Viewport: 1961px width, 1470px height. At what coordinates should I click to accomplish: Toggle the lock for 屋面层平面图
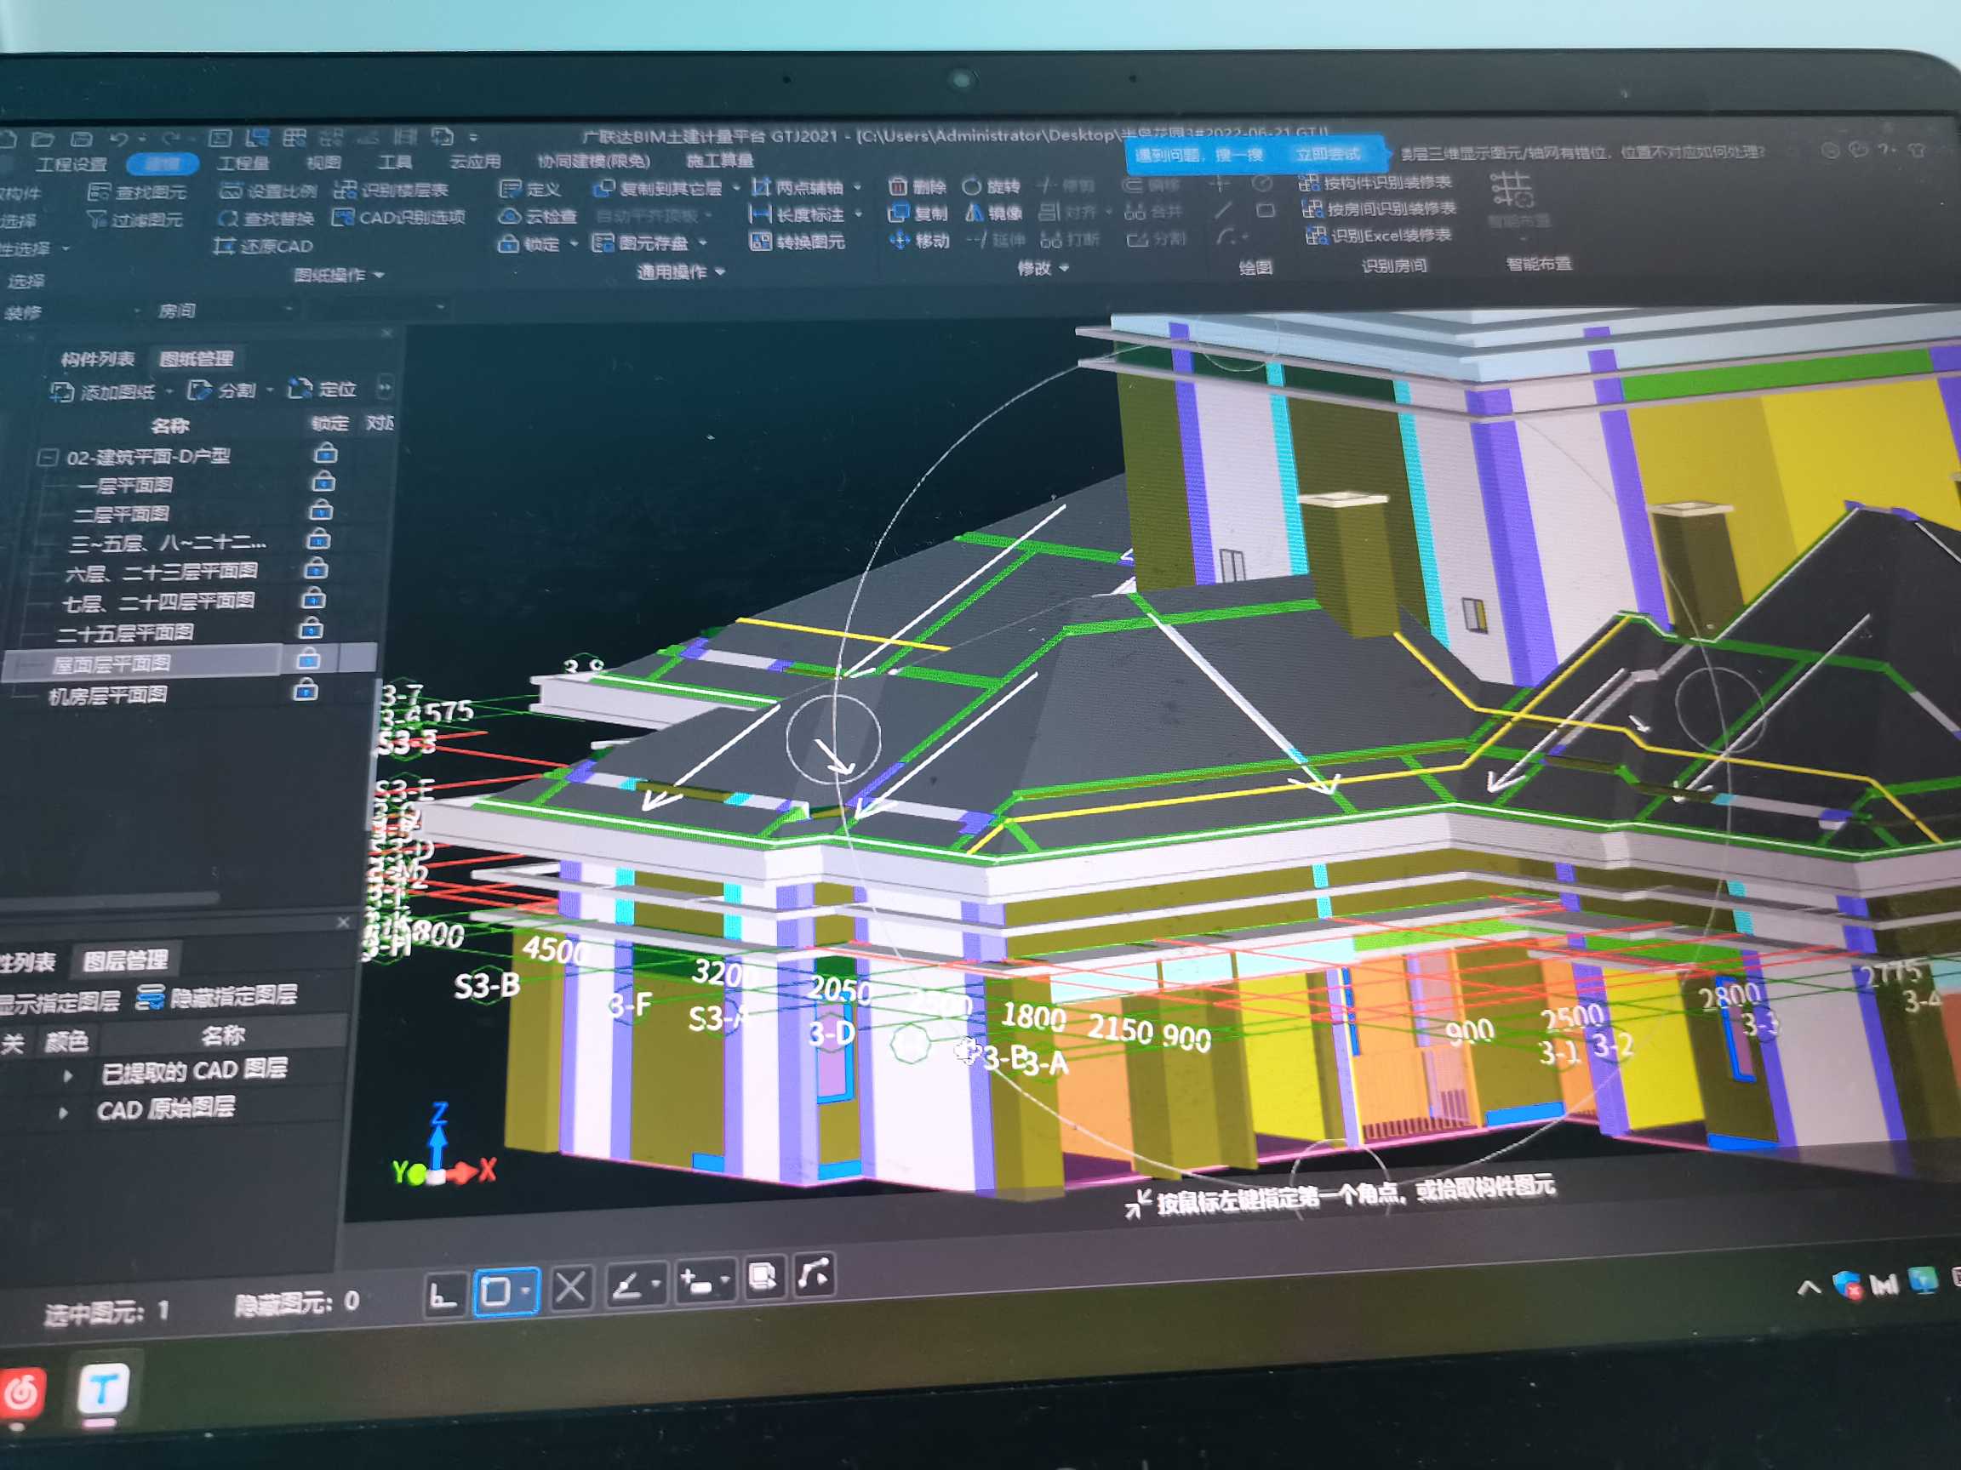coord(307,658)
